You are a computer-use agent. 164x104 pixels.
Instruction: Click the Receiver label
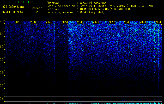tap(53, 9)
